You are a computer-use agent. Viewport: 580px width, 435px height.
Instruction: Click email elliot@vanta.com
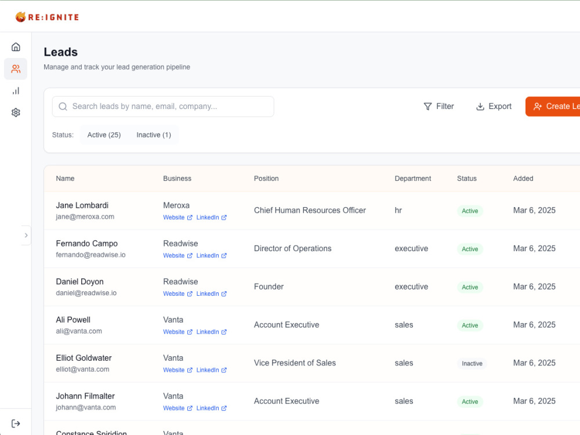[x=82, y=369]
